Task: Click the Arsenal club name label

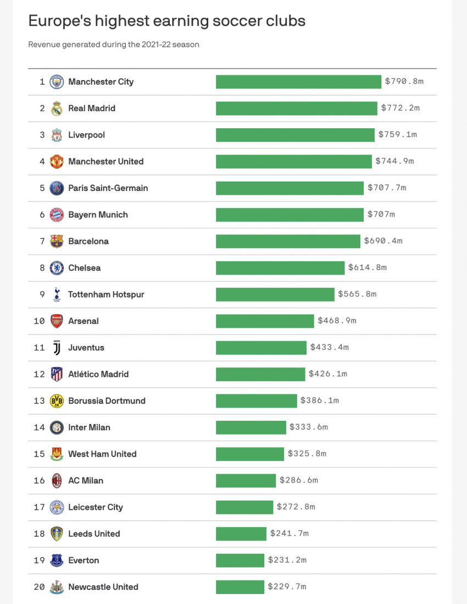Action: tap(84, 321)
